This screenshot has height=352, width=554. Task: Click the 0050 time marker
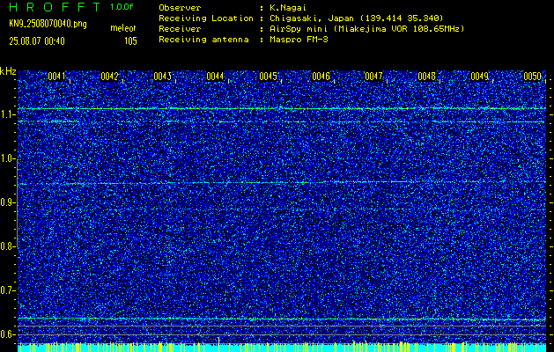click(533, 77)
